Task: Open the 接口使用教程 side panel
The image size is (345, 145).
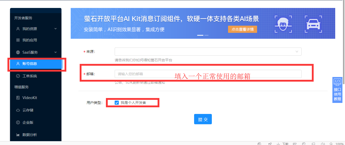Action: point(337,90)
